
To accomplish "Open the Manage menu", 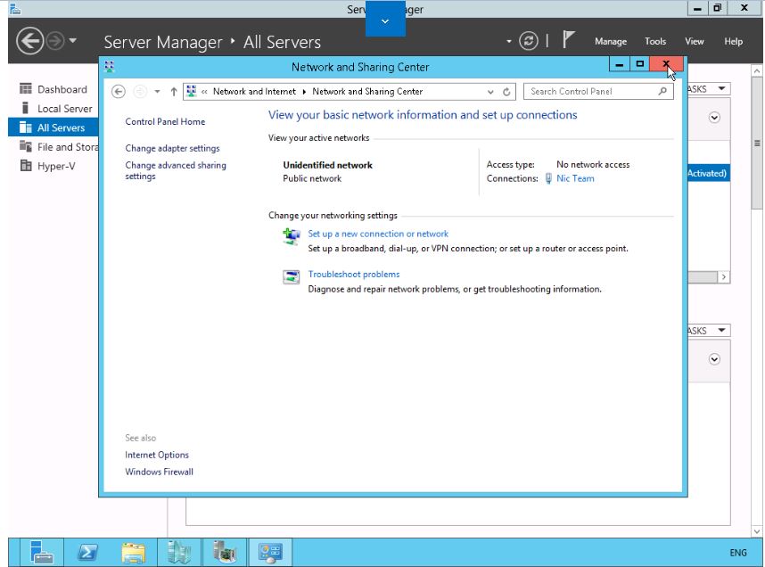I will click(610, 42).
